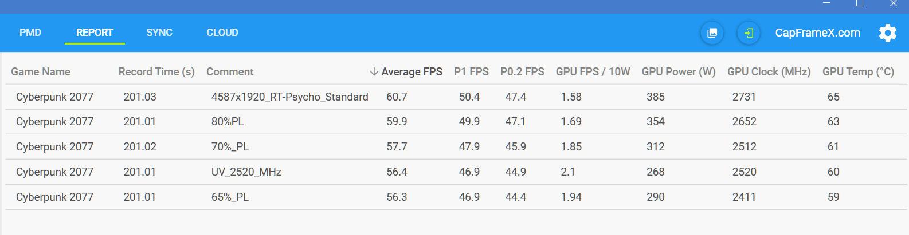Viewport: 909px width, 235px height.
Task: Select the UV_2520_MHz benchmark row
Action: (246, 172)
